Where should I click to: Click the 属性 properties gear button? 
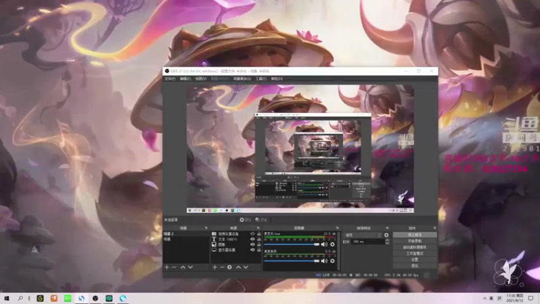[245, 220]
